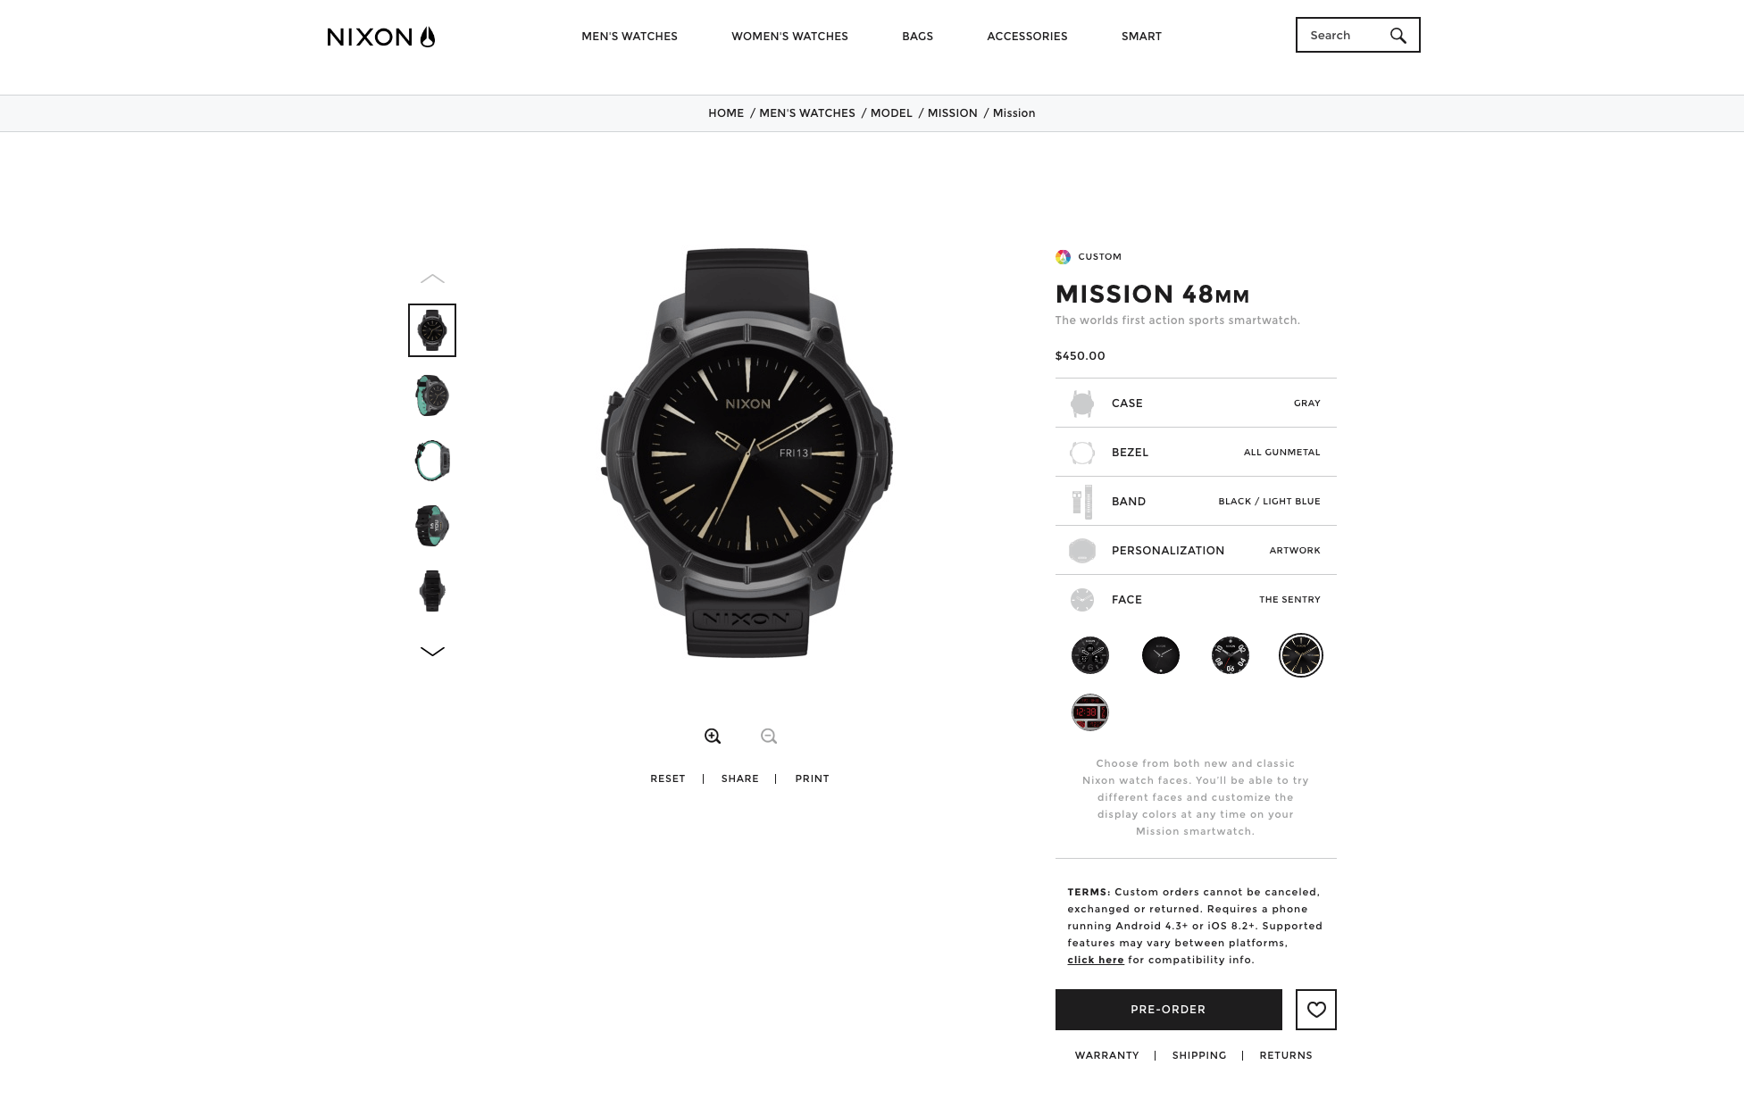This screenshot has height=1107, width=1744.
Task: Select the red digital watch face
Action: [x=1089, y=712]
